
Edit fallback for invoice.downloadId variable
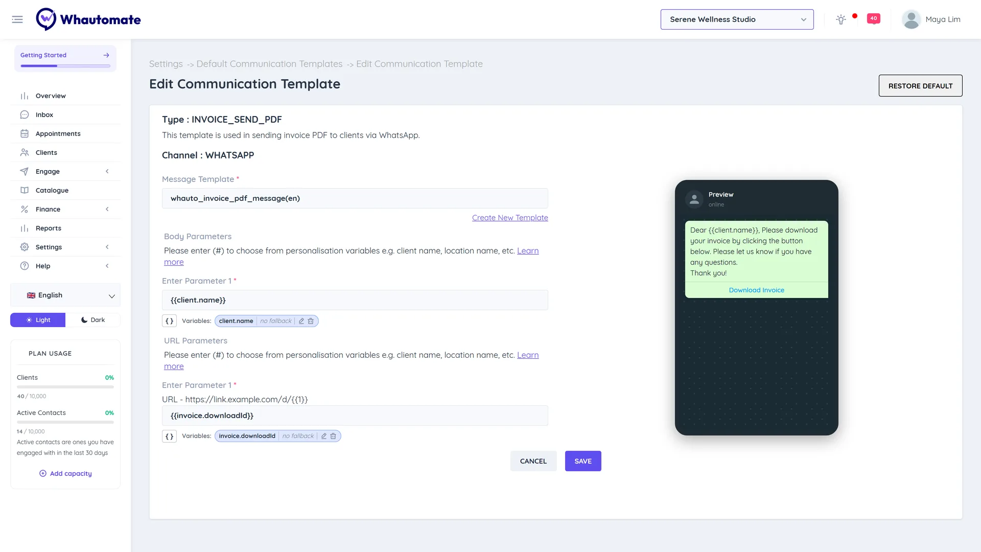[x=324, y=436]
